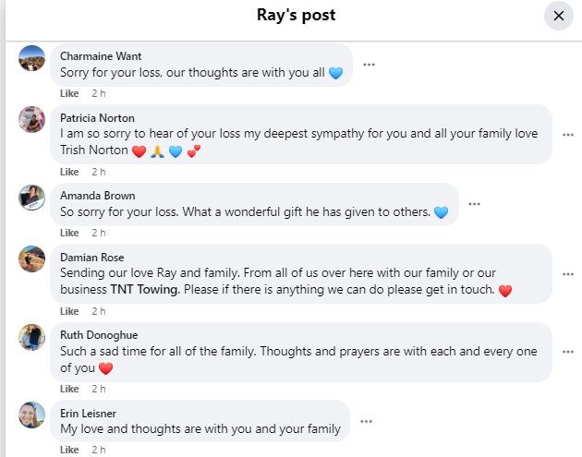582x457 pixels.
Task: Open more options on Damian Rose's comment
Action: click(x=568, y=274)
